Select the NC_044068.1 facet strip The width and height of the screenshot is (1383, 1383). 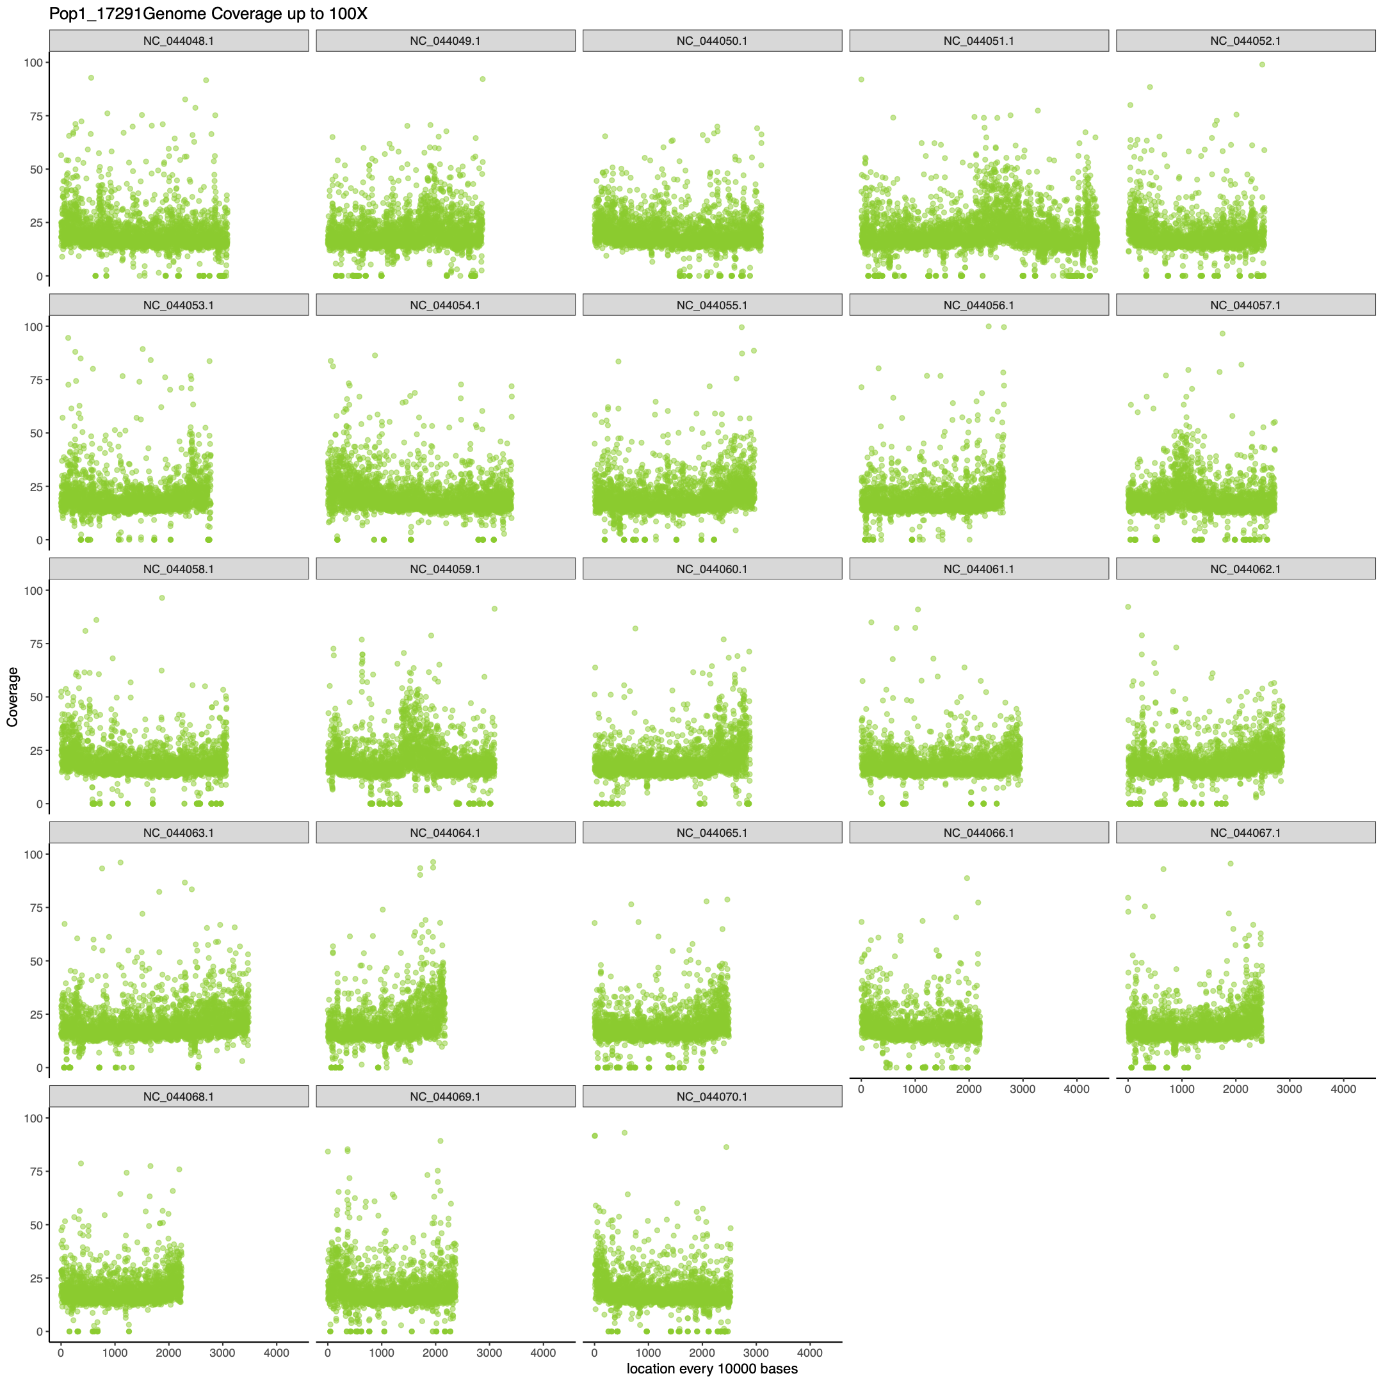(x=179, y=1097)
